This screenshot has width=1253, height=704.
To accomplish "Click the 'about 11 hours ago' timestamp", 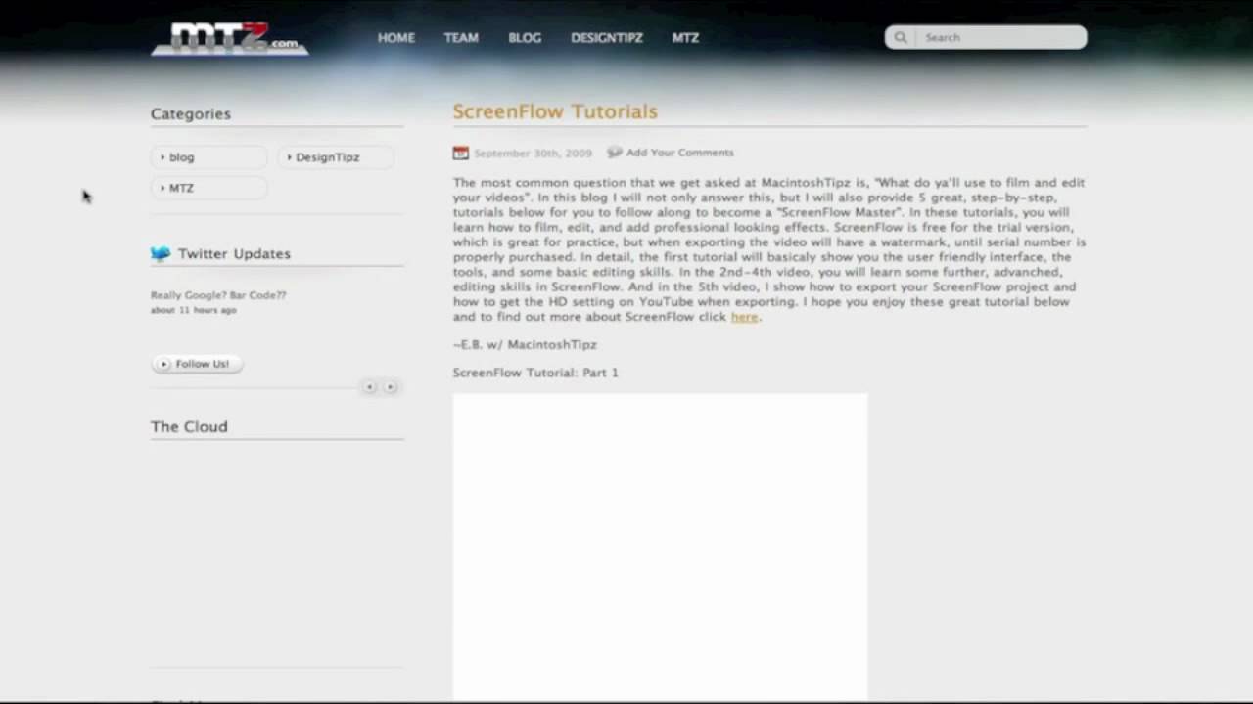I will [194, 310].
